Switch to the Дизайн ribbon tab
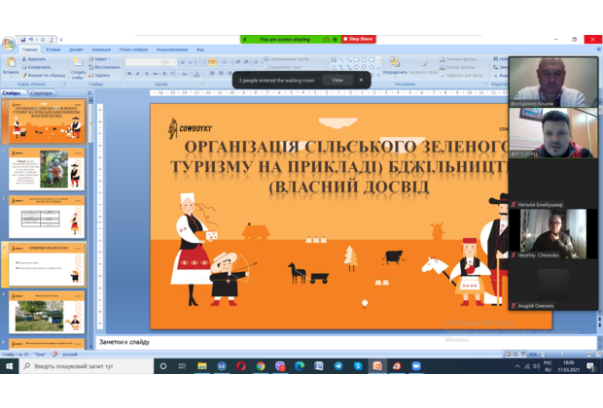Image resolution: width=603 pixels, height=408 pixels. tap(76, 50)
